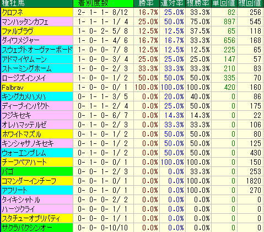Select the アフリート sire name

14,190
